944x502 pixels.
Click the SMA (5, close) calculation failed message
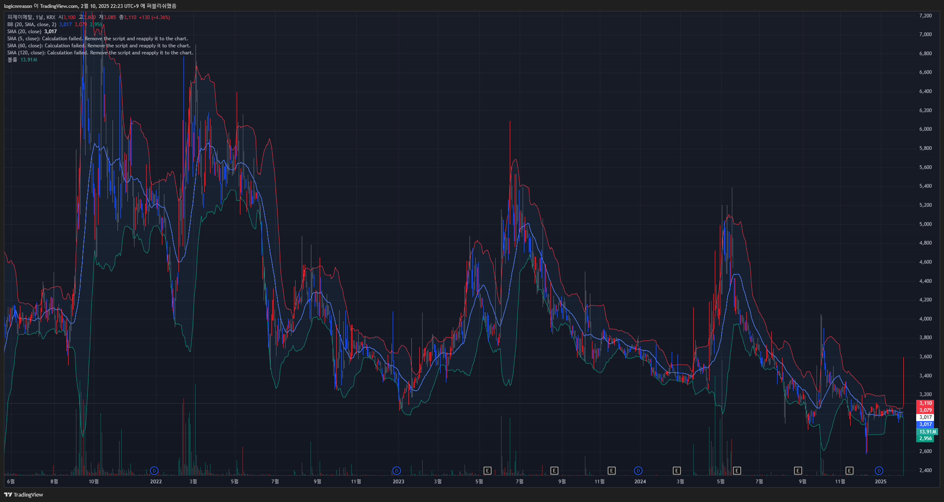[x=98, y=39]
